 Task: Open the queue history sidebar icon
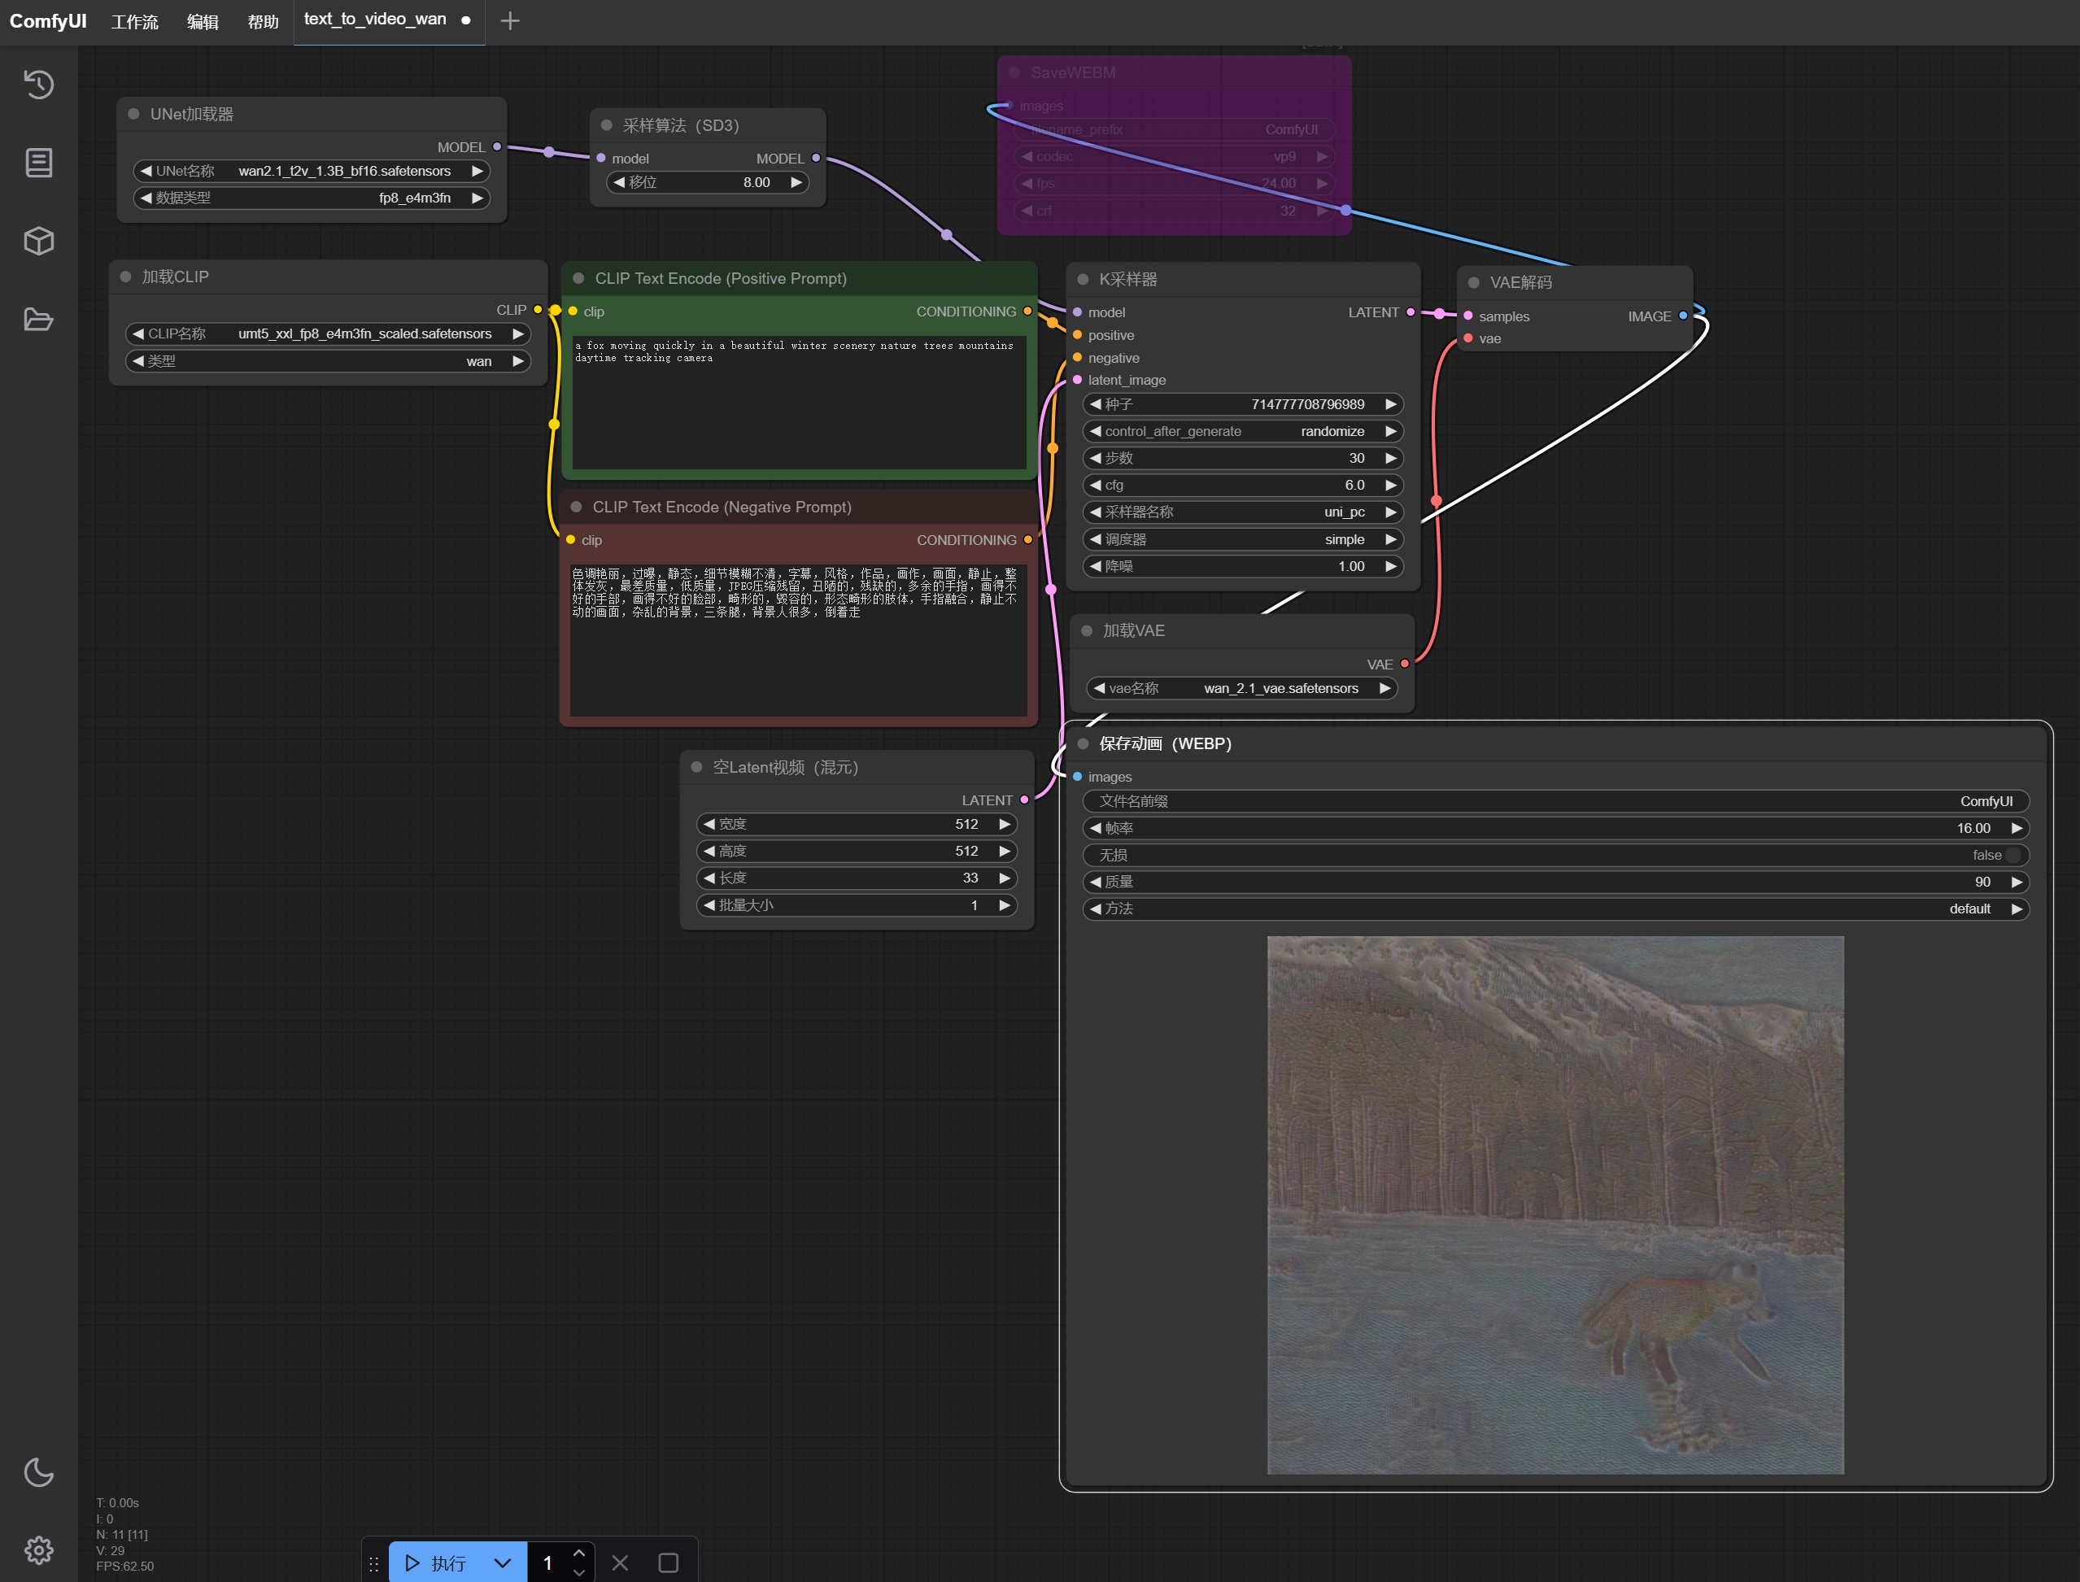coord(38,85)
